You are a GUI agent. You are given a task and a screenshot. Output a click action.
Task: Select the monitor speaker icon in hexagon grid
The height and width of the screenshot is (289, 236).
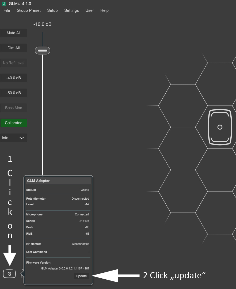coord(220,127)
